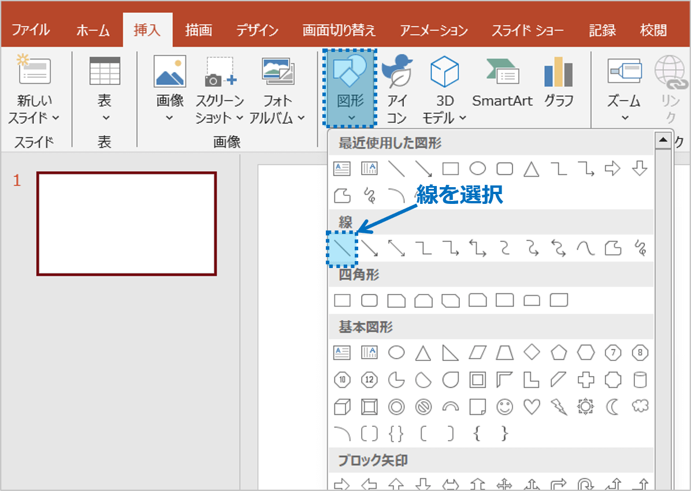
Task: Select the cross shape in 基本図形
Action: [586, 380]
